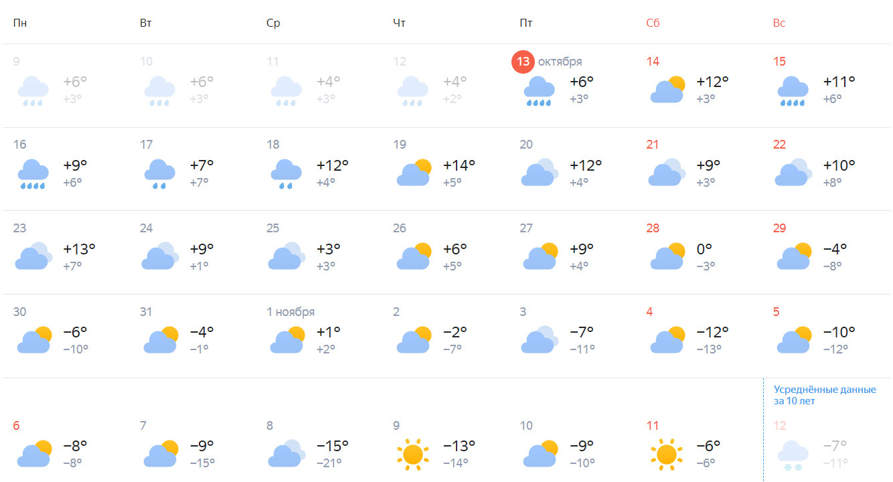
Task: Click the sunny icon for November 9
Action: [412, 454]
